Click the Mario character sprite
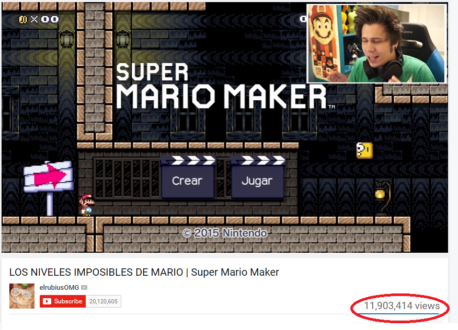 87,205
